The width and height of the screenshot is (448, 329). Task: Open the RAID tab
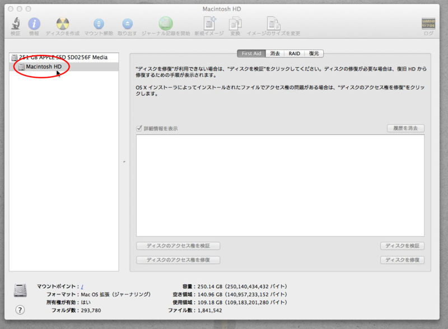pyautogui.click(x=293, y=53)
